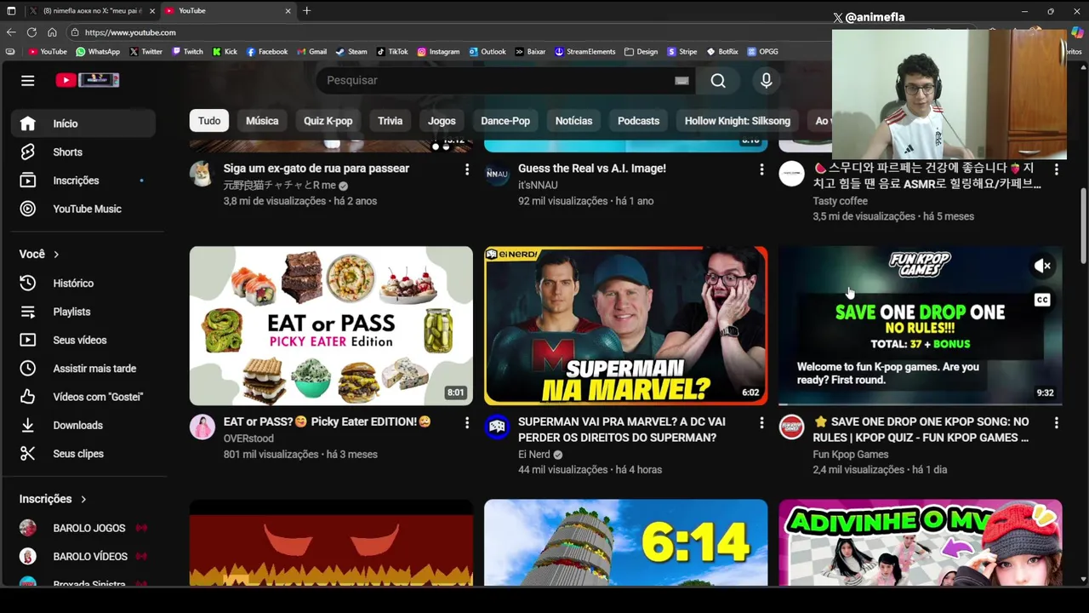Open the Twitch bookmark

[187, 52]
